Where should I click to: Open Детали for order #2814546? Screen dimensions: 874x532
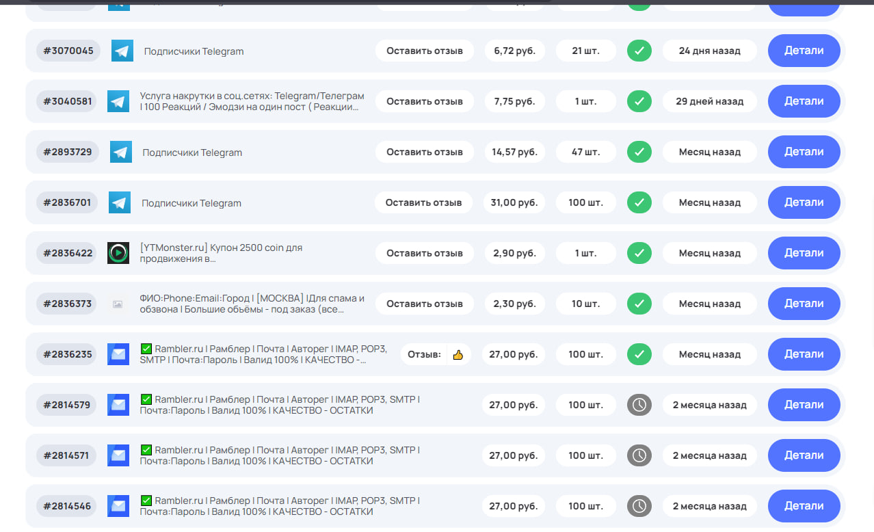(804, 506)
